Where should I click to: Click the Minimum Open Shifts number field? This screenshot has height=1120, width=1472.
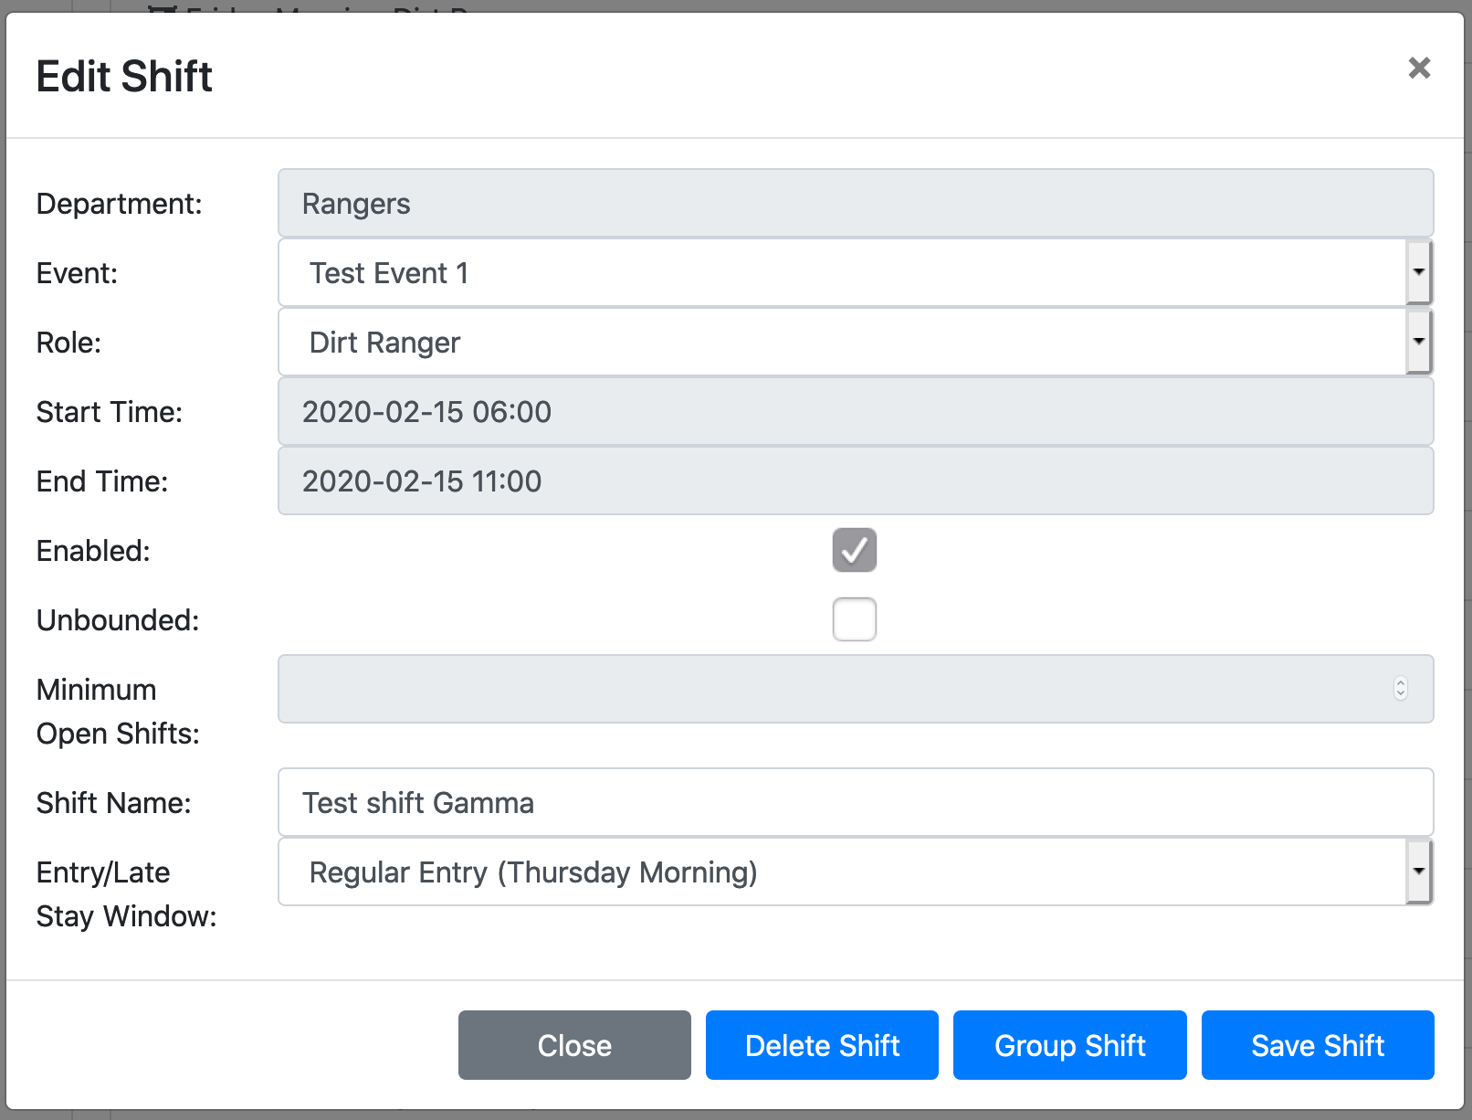pos(856,689)
